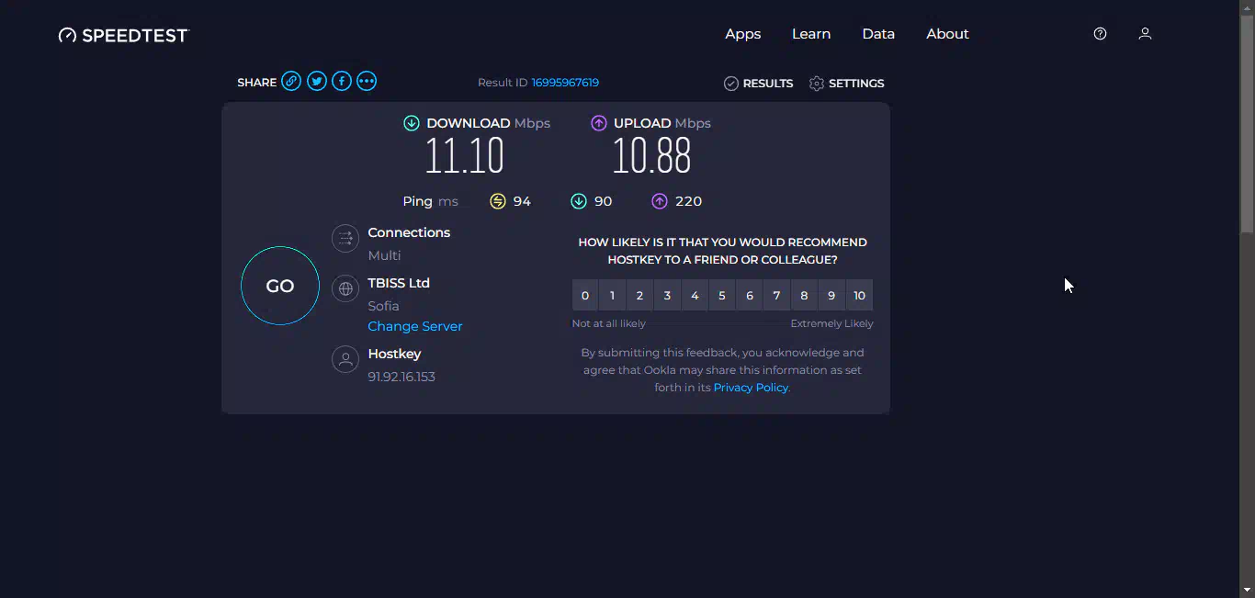Image resolution: width=1255 pixels, height=598 pixels.
Task: Click the UPLOAD Mbps heading
Action: click(x=662, y=123)
